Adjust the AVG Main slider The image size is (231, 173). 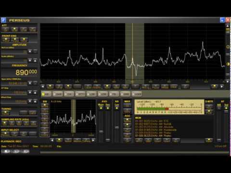[101, 132]
